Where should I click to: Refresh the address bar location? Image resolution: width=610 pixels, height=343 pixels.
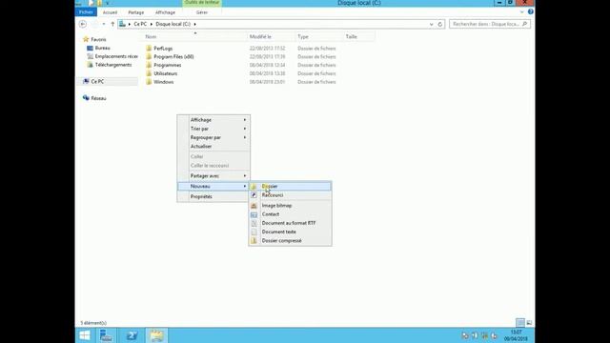(440, 24)
